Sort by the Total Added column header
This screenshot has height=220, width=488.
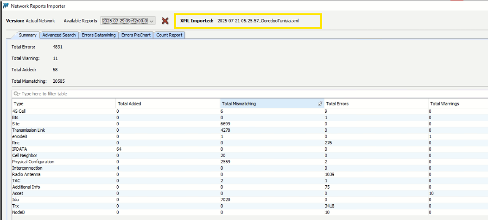167,104
